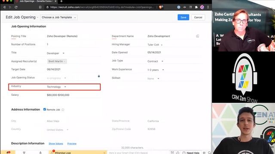Click the Date Opened field 05/14/2021
Screen dimensions: 275x154
click(x=174, y=52)
